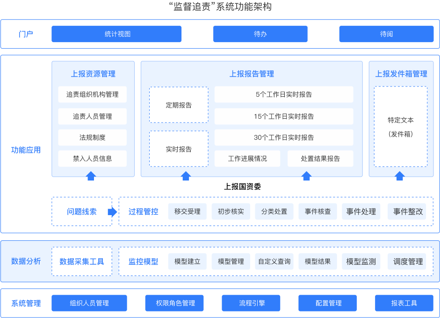Click 30个工作日实时报告 box

click(x=284, y=137)
